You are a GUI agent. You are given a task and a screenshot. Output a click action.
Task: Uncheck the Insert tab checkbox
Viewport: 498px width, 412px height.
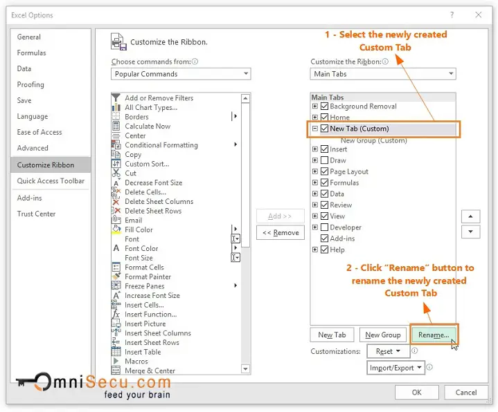click(x=324, y=149)
